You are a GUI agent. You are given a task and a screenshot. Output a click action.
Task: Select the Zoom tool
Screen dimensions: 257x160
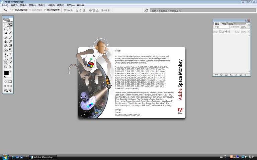[10, 67]
